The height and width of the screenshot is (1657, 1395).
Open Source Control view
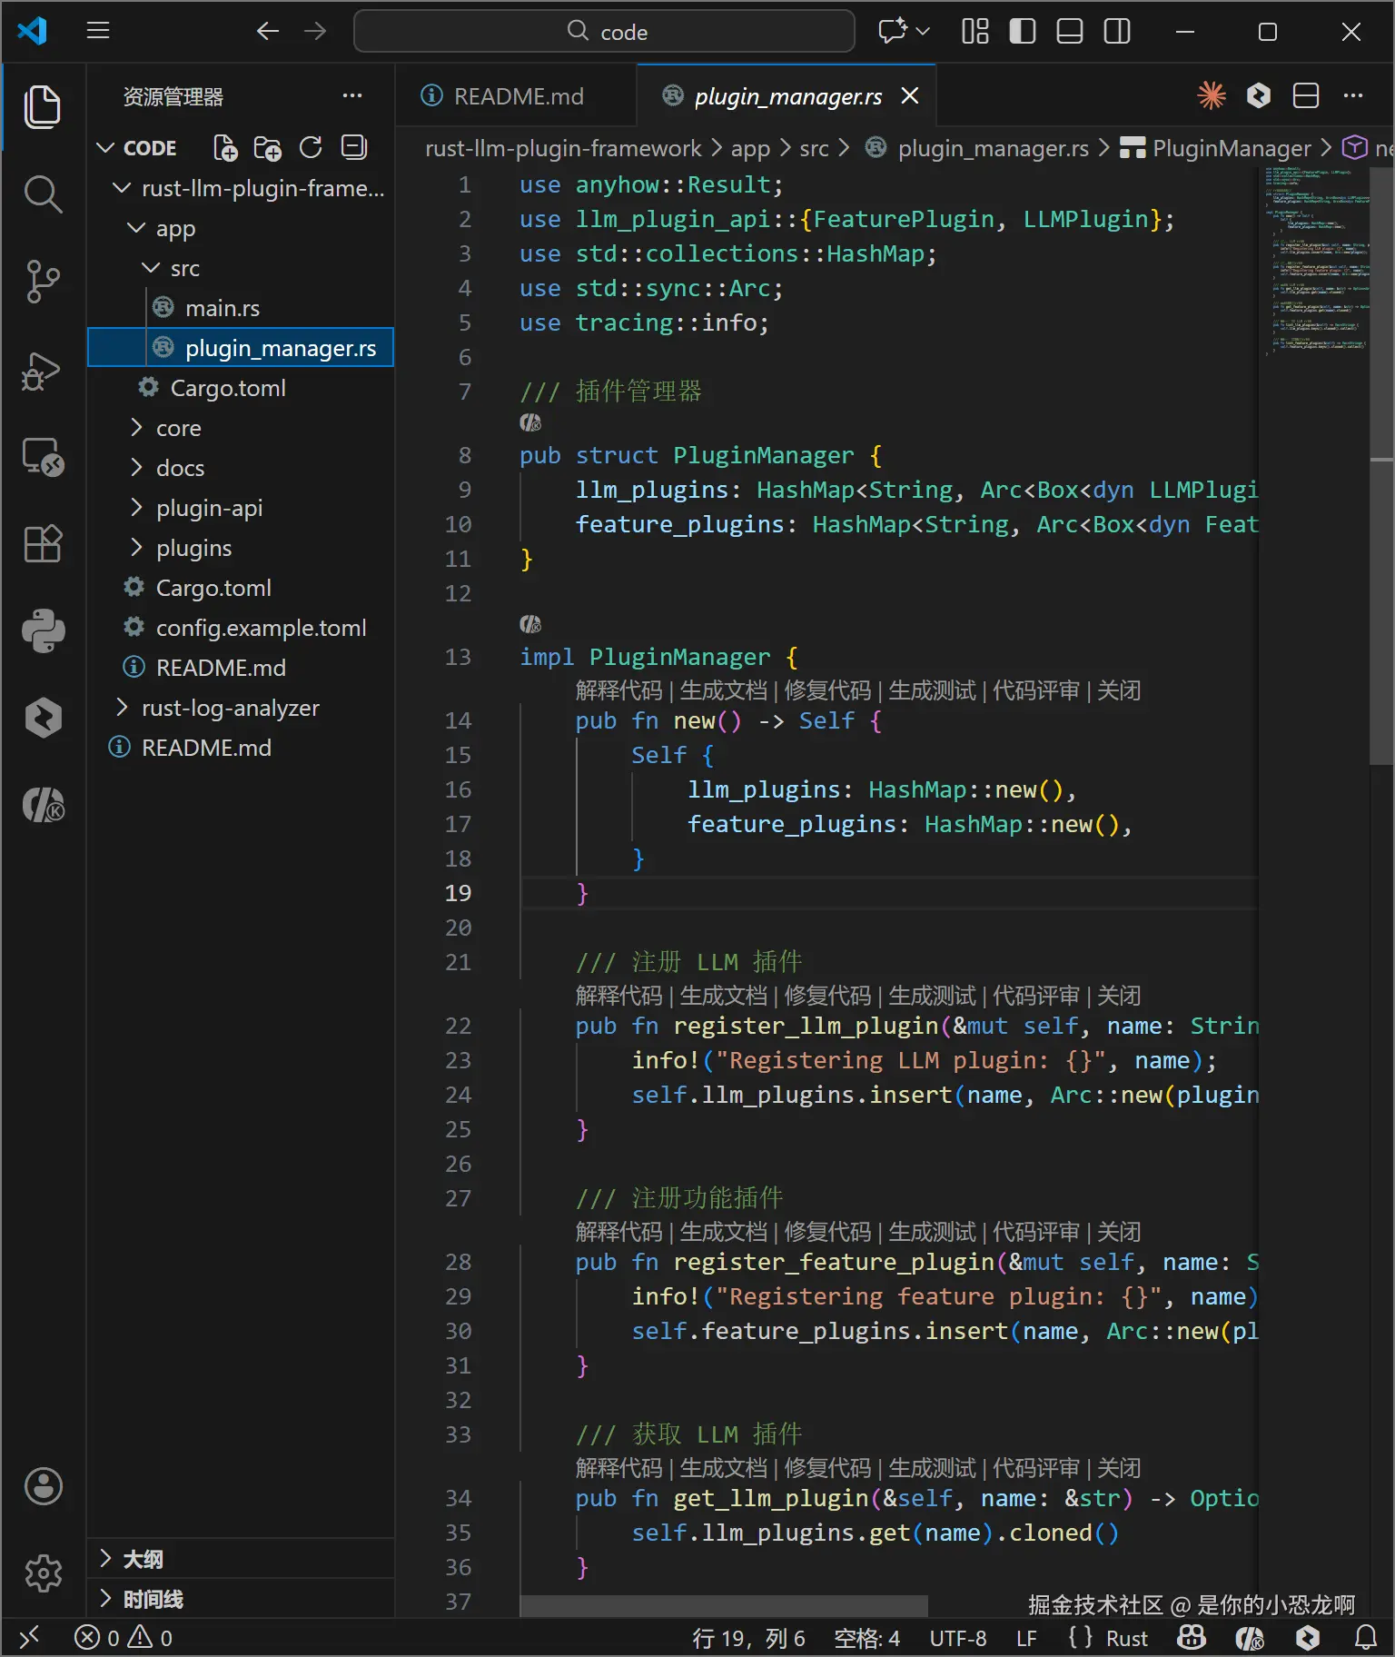click(43, 282)
